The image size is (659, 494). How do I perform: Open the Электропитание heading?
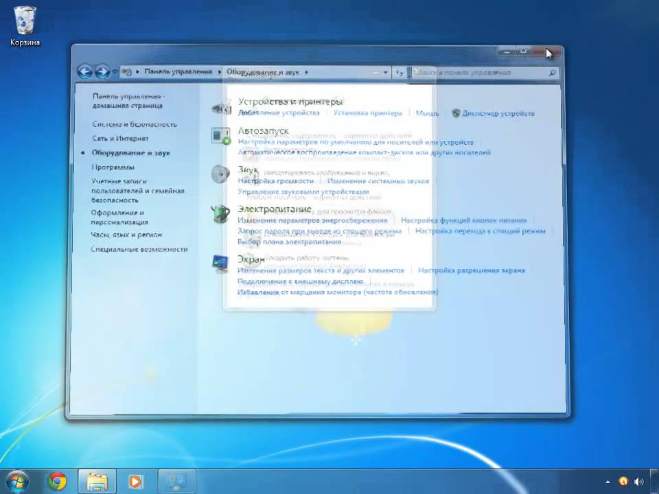[275, 209]
